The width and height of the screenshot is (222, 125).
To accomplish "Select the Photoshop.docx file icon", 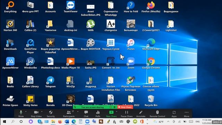I will pos(50,61).
